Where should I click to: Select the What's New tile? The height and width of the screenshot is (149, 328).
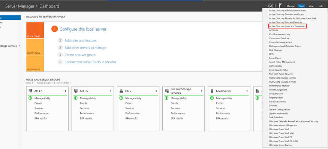click(35, 47)
